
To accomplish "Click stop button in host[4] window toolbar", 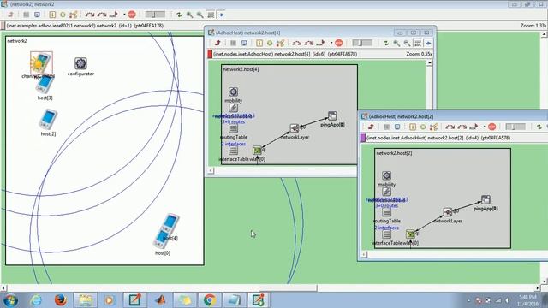I will pos(339,43).
